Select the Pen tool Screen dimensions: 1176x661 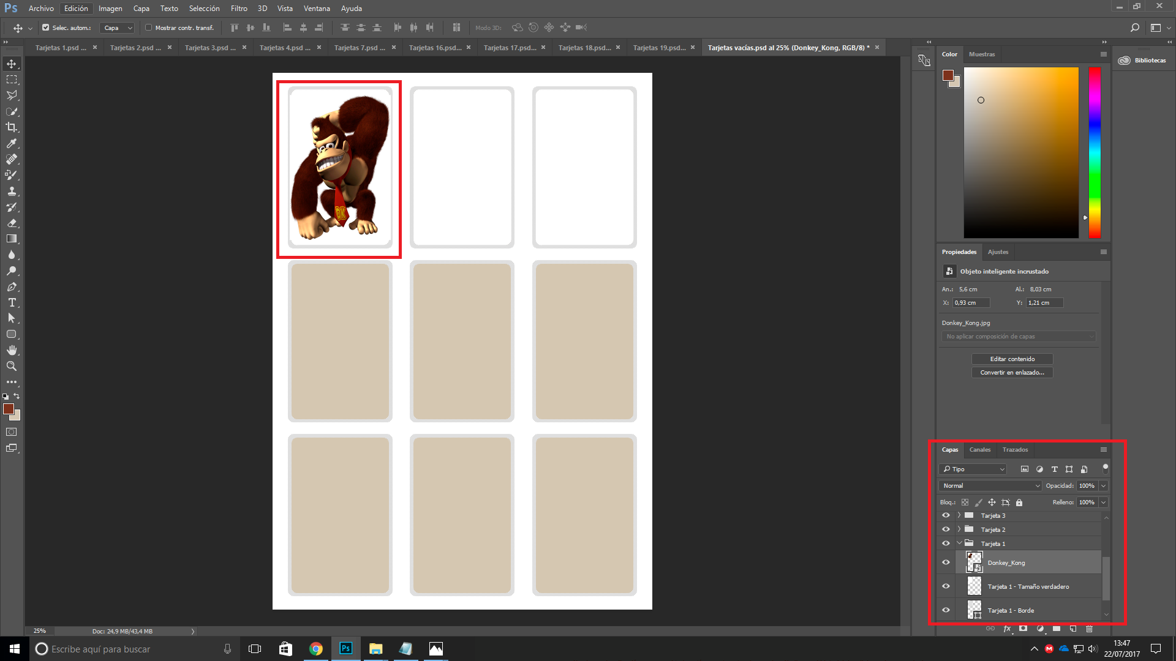12,286
